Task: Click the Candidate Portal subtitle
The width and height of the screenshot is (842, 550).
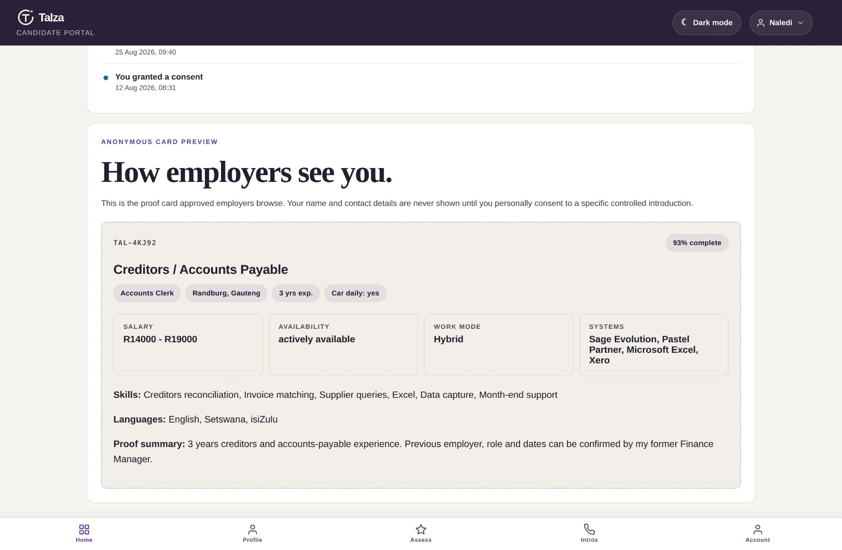Action: point(55,33)
